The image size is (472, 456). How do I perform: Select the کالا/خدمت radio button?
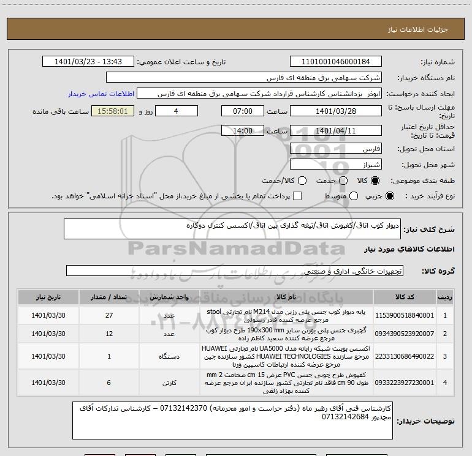click(x=302, y=181)
